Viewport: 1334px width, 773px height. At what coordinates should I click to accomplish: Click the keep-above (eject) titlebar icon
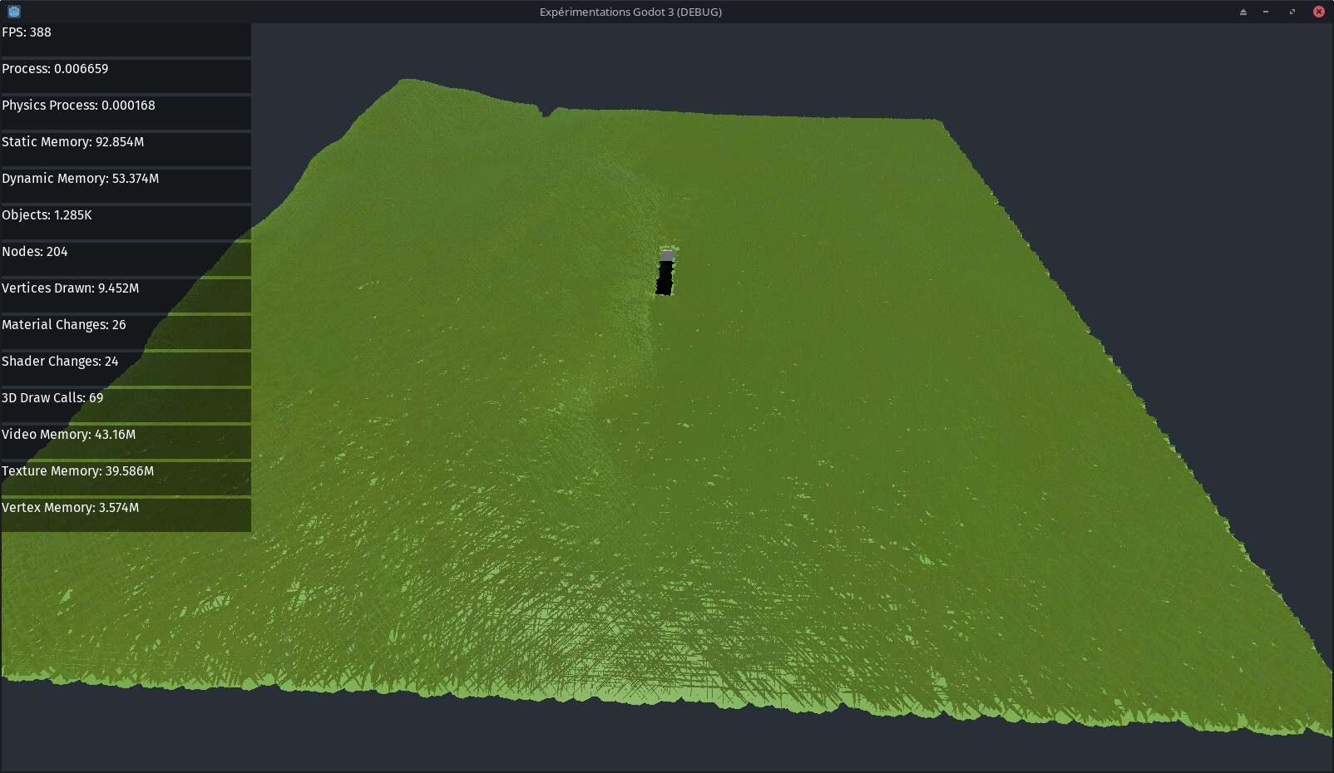1243,12
